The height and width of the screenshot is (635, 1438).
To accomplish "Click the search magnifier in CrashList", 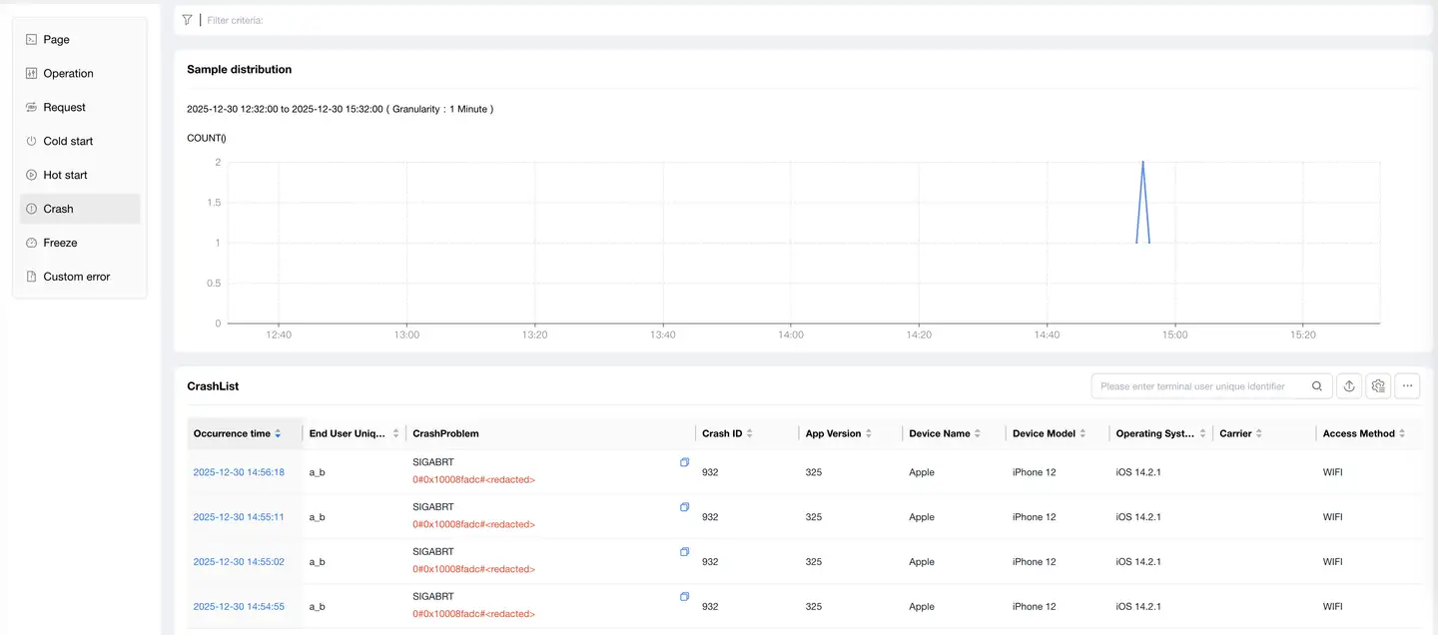I will pyautogui.click(x=1317, y=386).
